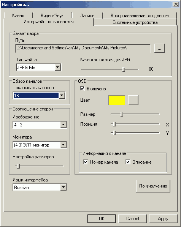The height and width of the screenshot is (227, 181).
Task: Click the JPG compression quality slider handle
Action: (124, 69)
